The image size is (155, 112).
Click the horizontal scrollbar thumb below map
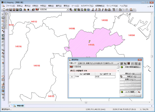point(86,102)
